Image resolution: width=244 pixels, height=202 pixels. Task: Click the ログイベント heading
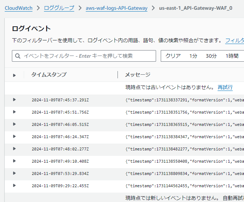(31, 28)
